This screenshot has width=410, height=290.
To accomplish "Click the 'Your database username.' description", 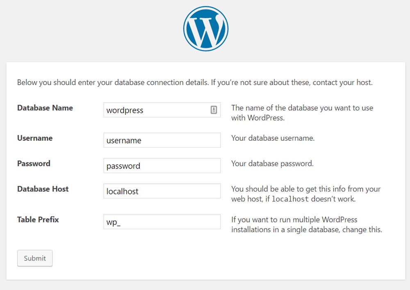I will click(x=273, y=138).
